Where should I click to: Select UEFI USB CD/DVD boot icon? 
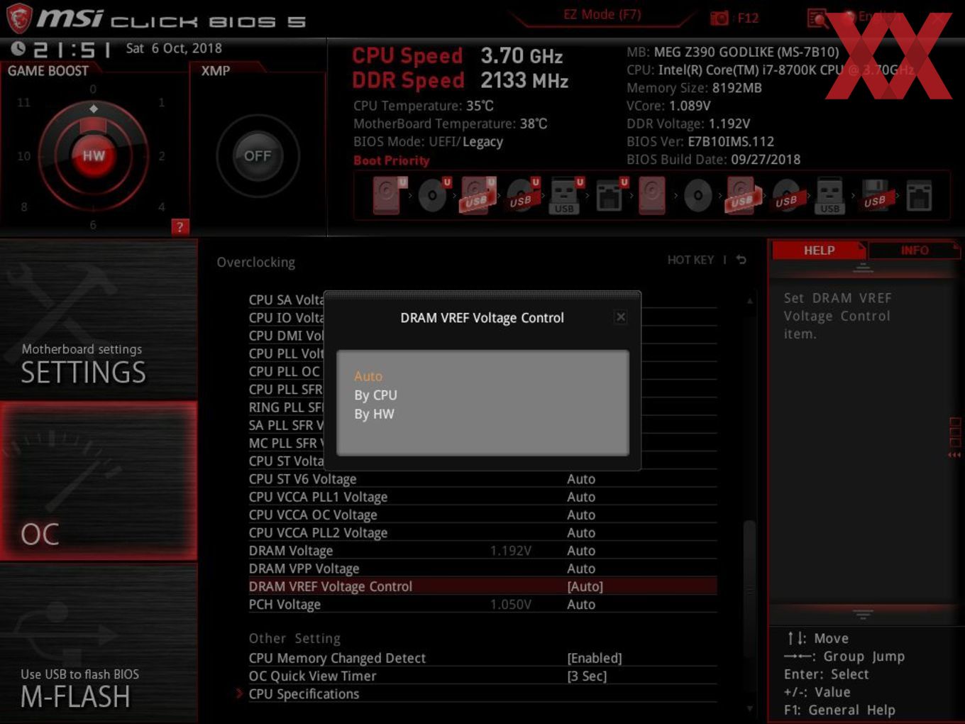pos(522,194)
